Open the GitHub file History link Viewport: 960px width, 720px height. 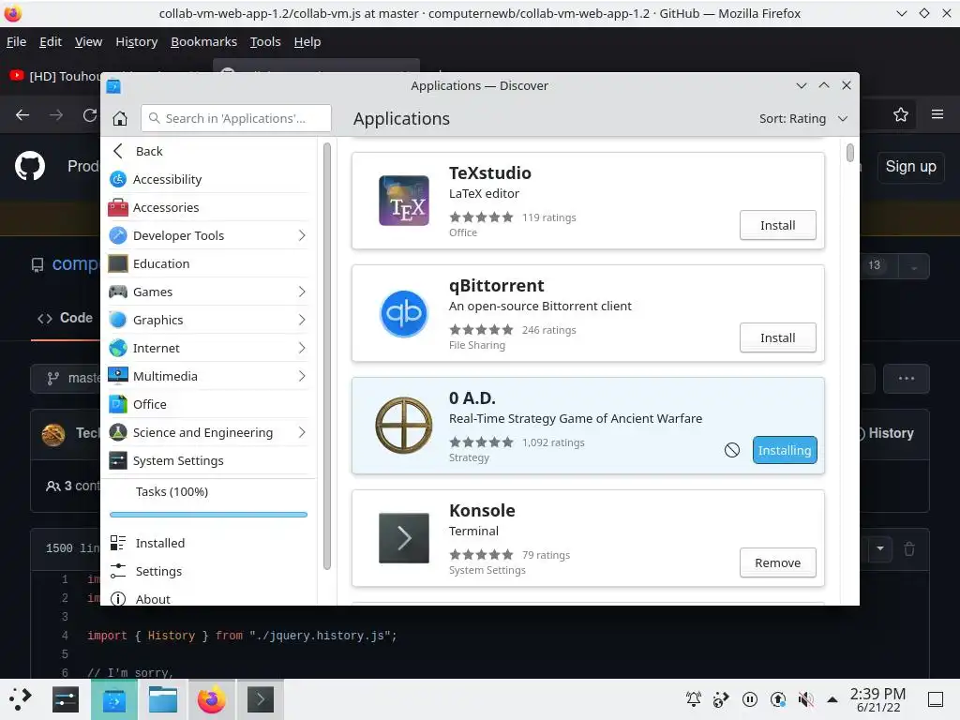point(891,433)
